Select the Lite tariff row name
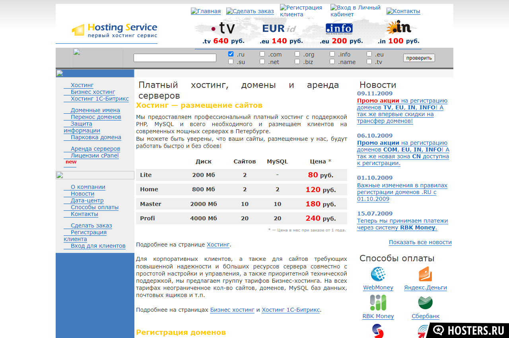The width and height of the screenshot is (509, 338). click(x=146, y=175)
